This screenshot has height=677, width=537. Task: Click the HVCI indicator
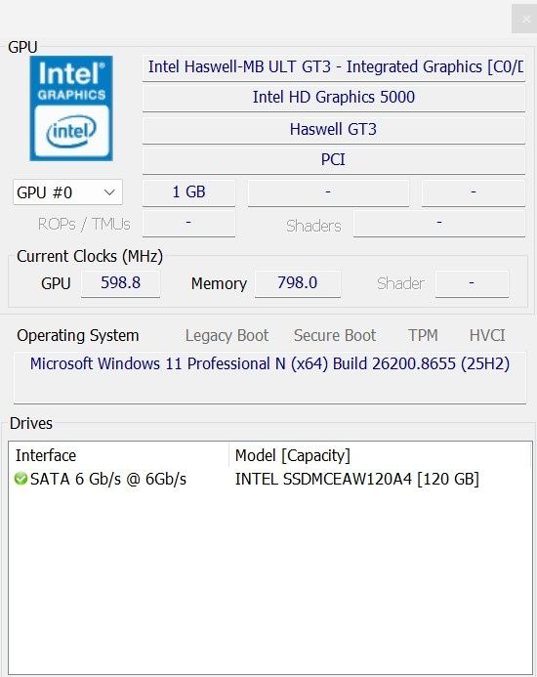[487, 335]
